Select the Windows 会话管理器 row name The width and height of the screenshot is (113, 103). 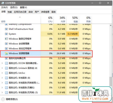pos(19,44)
